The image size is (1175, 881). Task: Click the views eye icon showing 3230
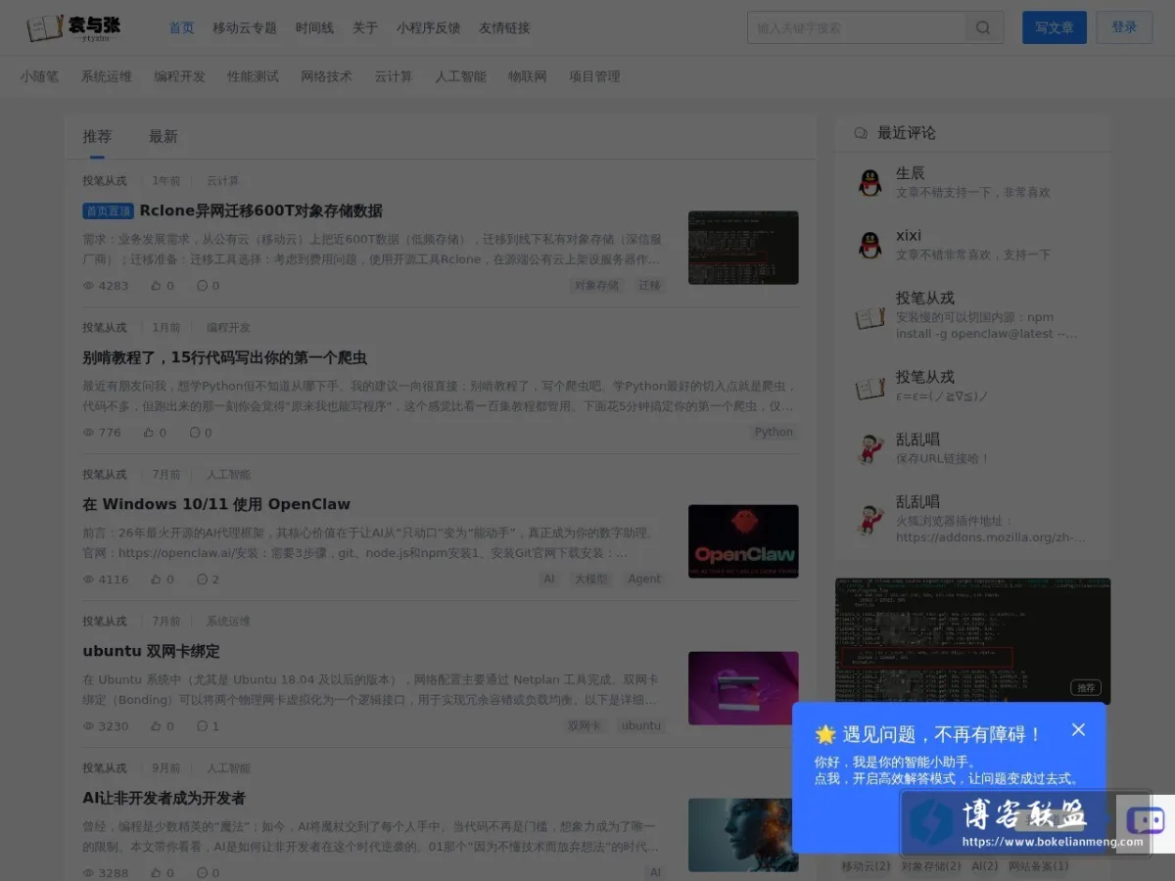pos(88,726)
